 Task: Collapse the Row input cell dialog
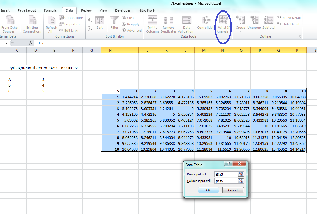point(241,174)
